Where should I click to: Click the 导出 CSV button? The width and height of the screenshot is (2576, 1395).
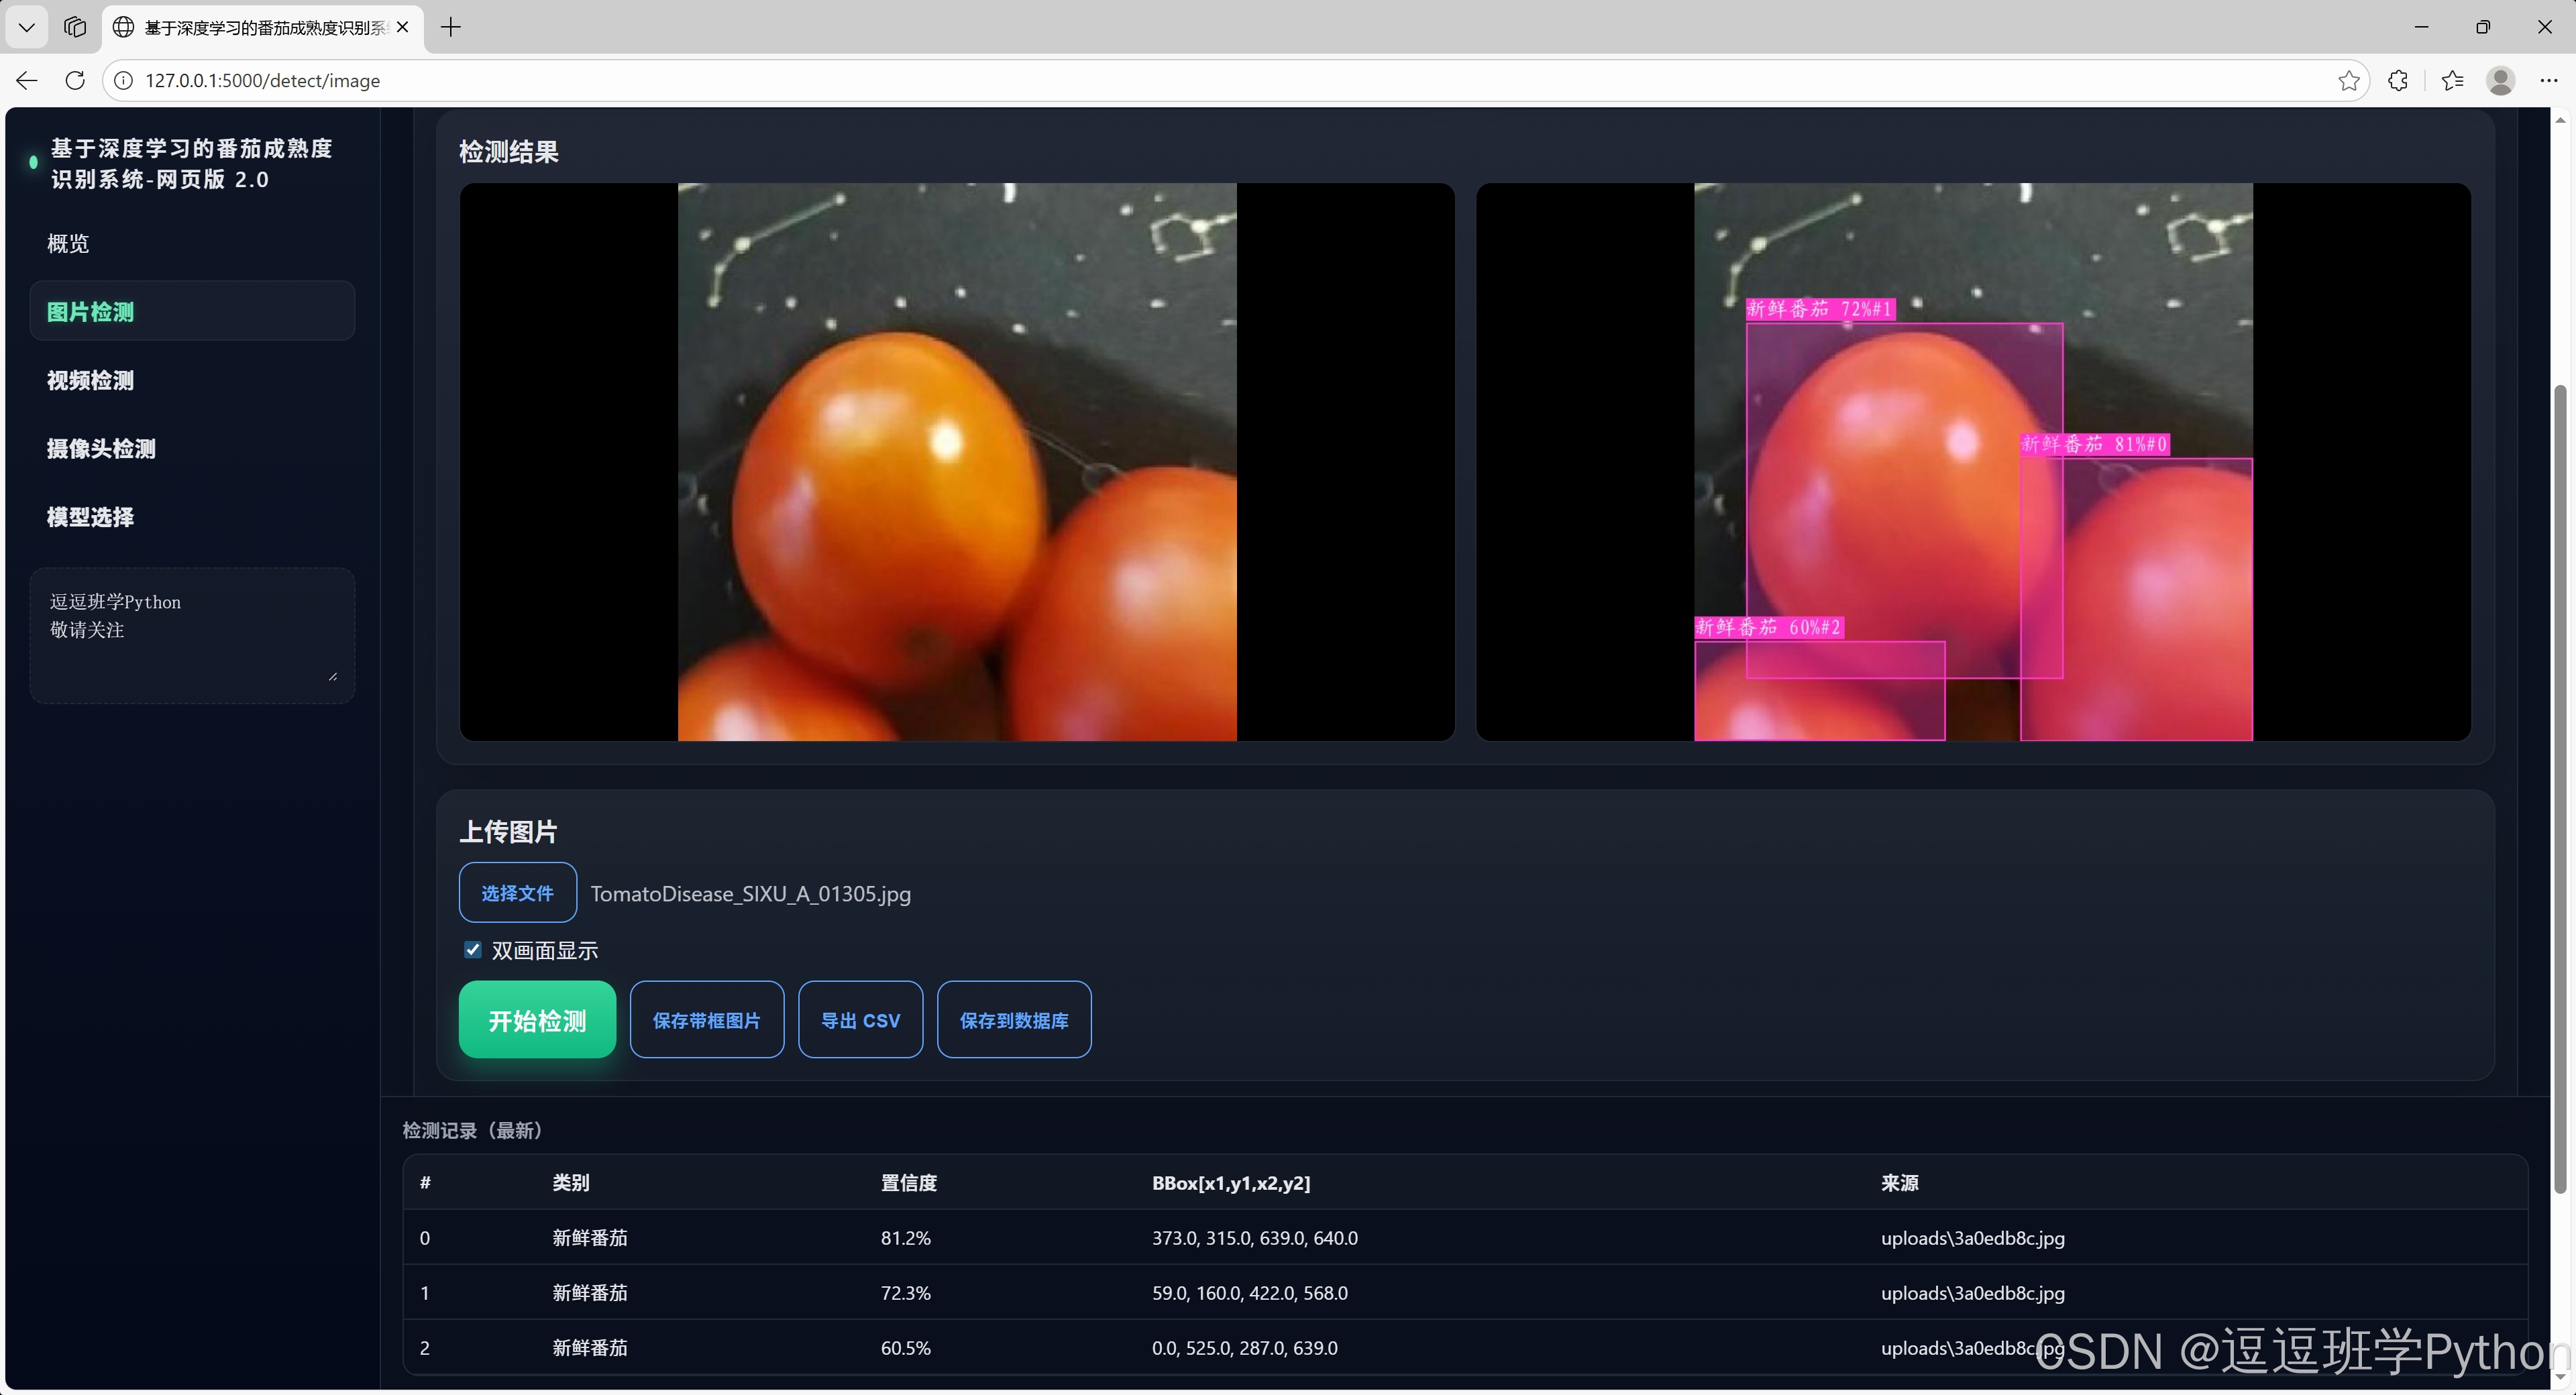(x=860, y=1019)
